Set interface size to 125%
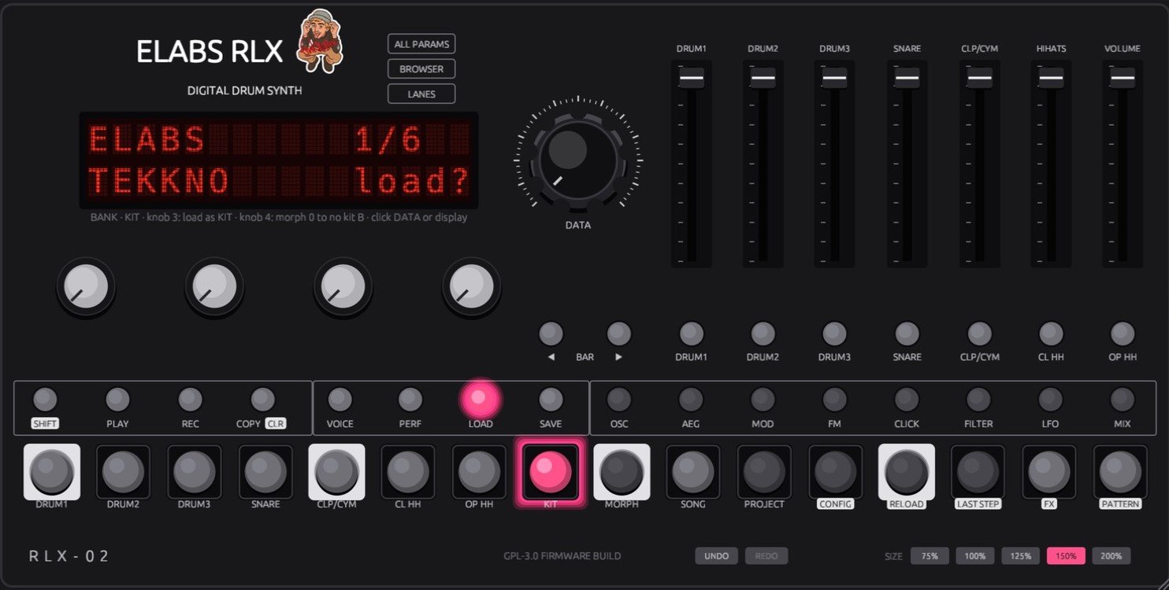The width and height of the screenshot is (1169, 590). tap(1021, 556)
